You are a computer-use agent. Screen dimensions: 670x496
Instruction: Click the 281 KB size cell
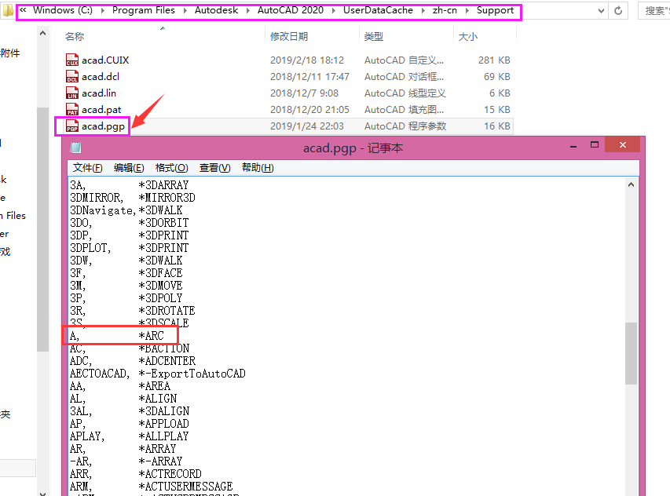(494, 60)
